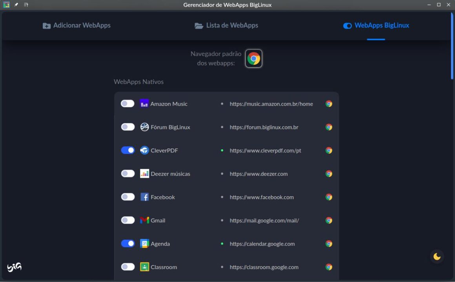Enable the Amazon Music webapp toggle

[x=127, y=104]
